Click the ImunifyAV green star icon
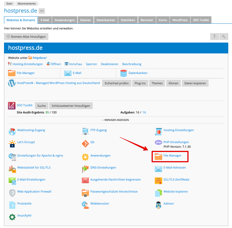The width and height of the screenshot is (232, 228). (12, 217)
